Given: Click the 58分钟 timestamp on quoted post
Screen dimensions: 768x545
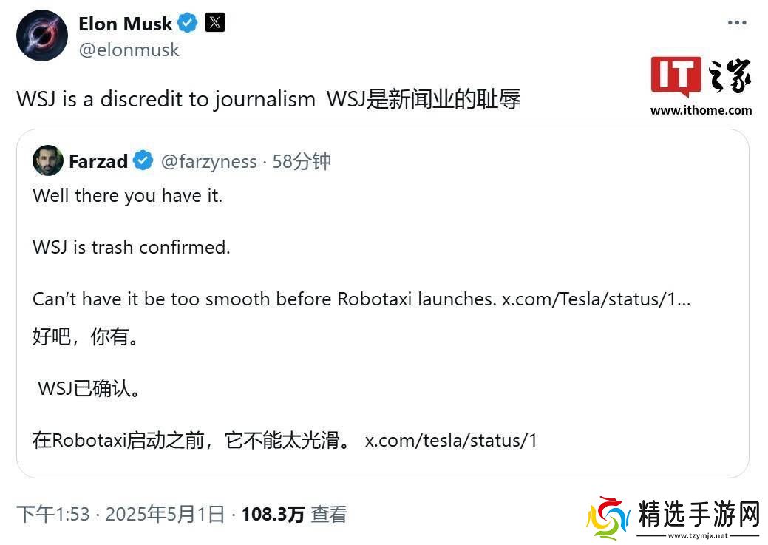Looking at the screenshot, I should click(302, 161).
